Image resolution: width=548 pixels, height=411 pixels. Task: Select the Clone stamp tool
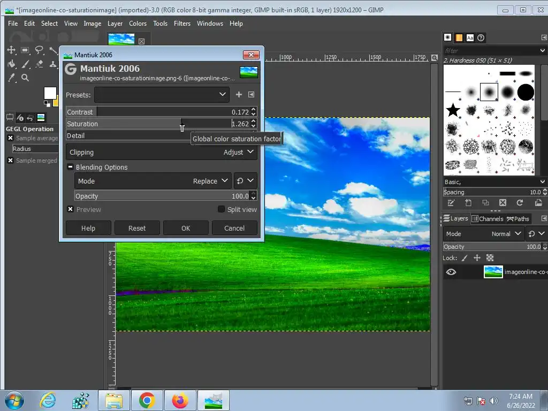53,64
